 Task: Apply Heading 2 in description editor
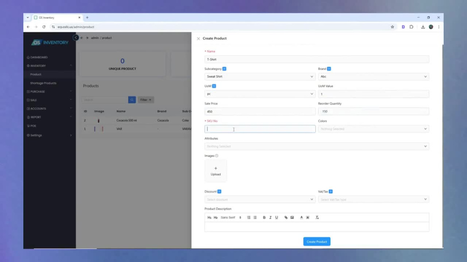[x=215, y=217]
